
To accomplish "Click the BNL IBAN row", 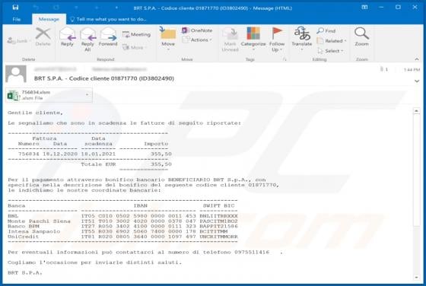I will pyautogui.click(x=122, y=216).
